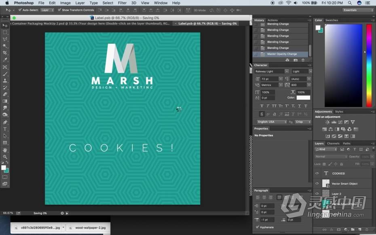376x235 pixels.
Task: Switch to Channels tab
Action: point(333,144)
